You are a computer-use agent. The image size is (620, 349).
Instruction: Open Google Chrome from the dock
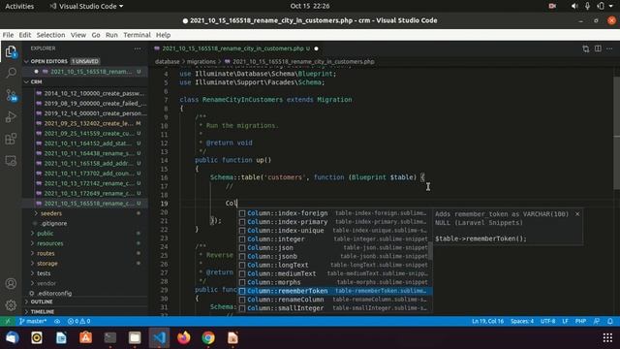pos(208,337)
